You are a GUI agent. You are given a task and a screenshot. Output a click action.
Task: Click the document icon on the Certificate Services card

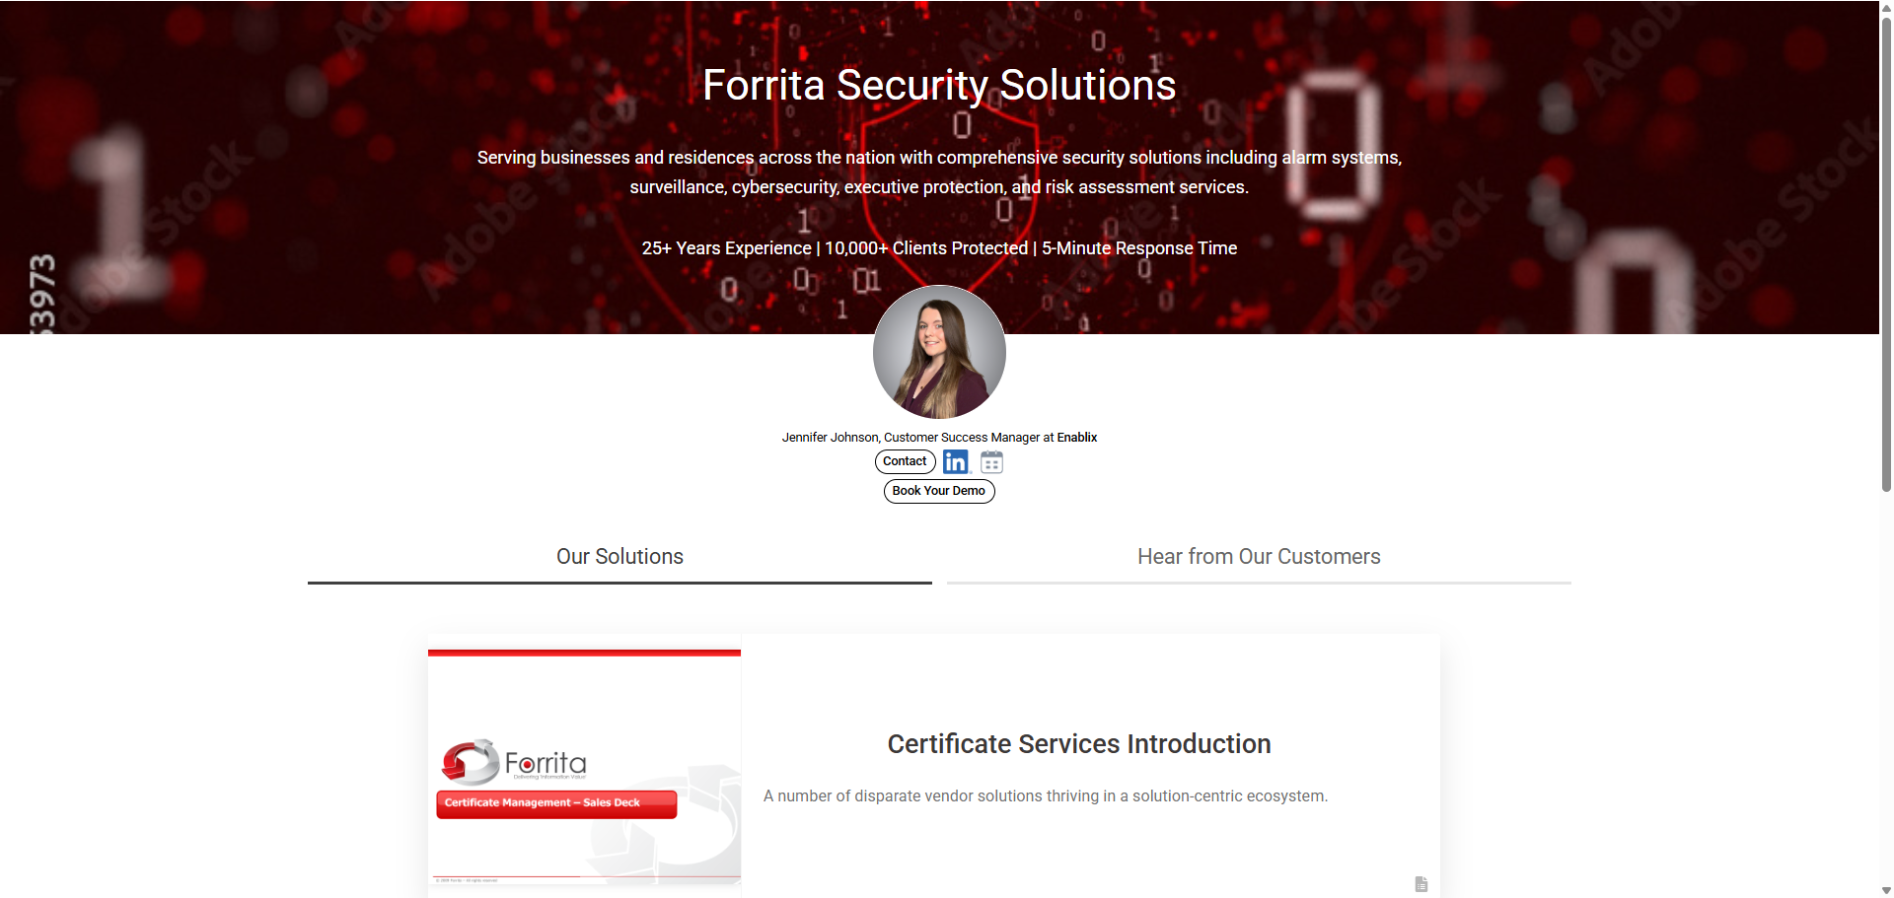tap(1420, 884)
